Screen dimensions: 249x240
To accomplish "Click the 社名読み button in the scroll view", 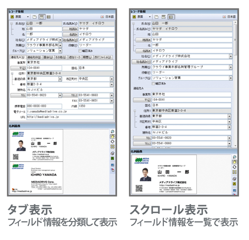I will (x=141, y=62).
